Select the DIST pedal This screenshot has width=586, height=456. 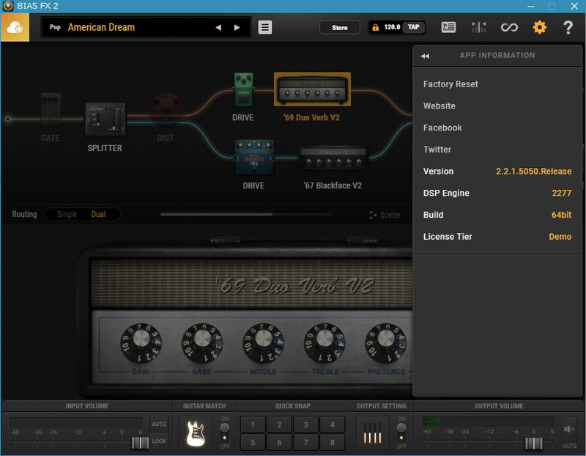(x=166, y=110)
